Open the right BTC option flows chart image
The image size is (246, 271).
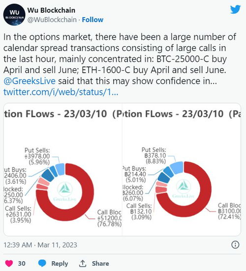(182, 169)
